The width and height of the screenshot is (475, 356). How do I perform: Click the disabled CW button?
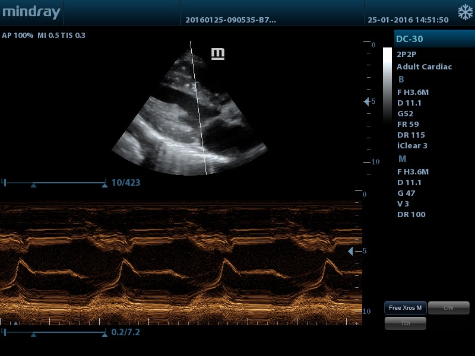(449, 308)
